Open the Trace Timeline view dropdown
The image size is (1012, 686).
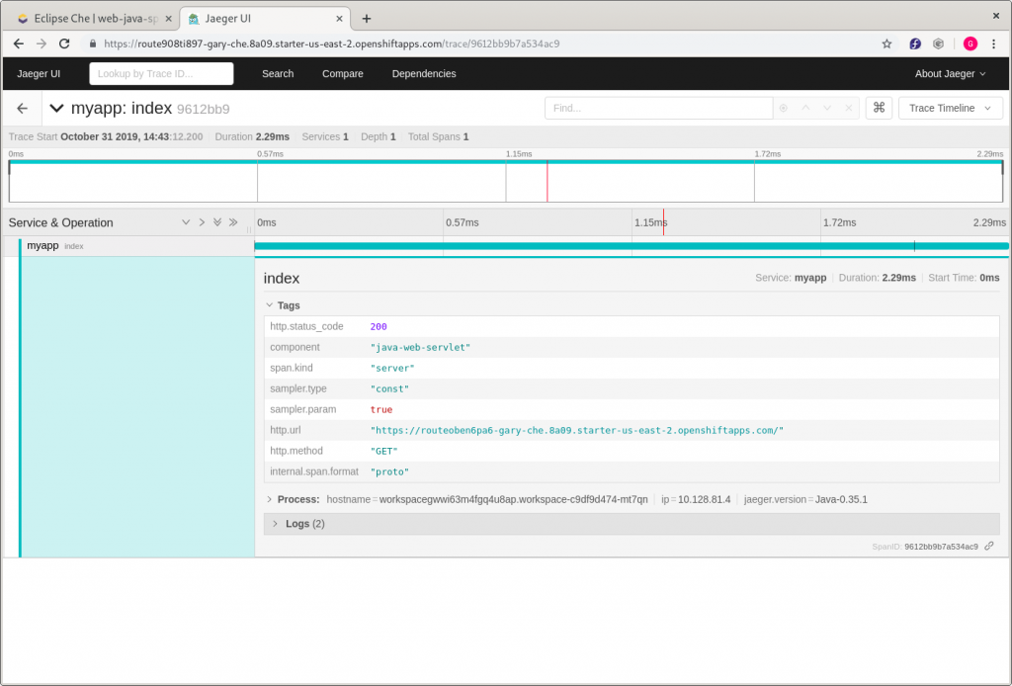950,108
